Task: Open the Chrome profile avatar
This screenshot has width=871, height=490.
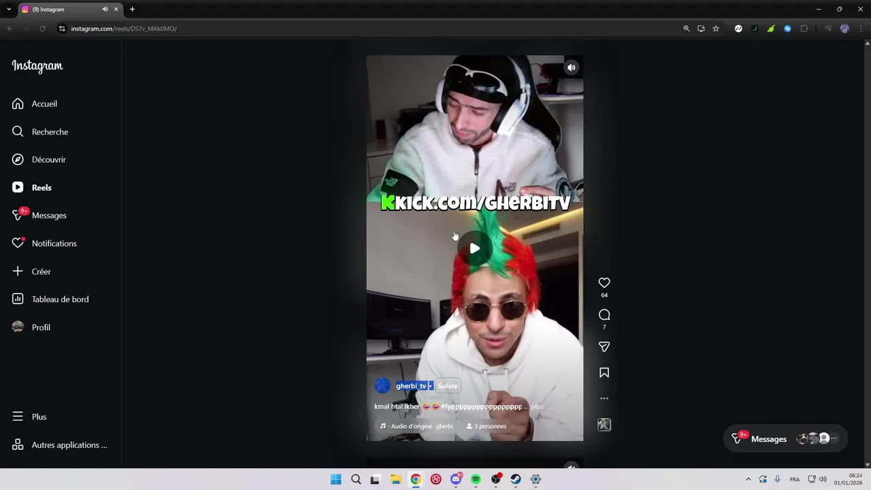Action: 844,29
